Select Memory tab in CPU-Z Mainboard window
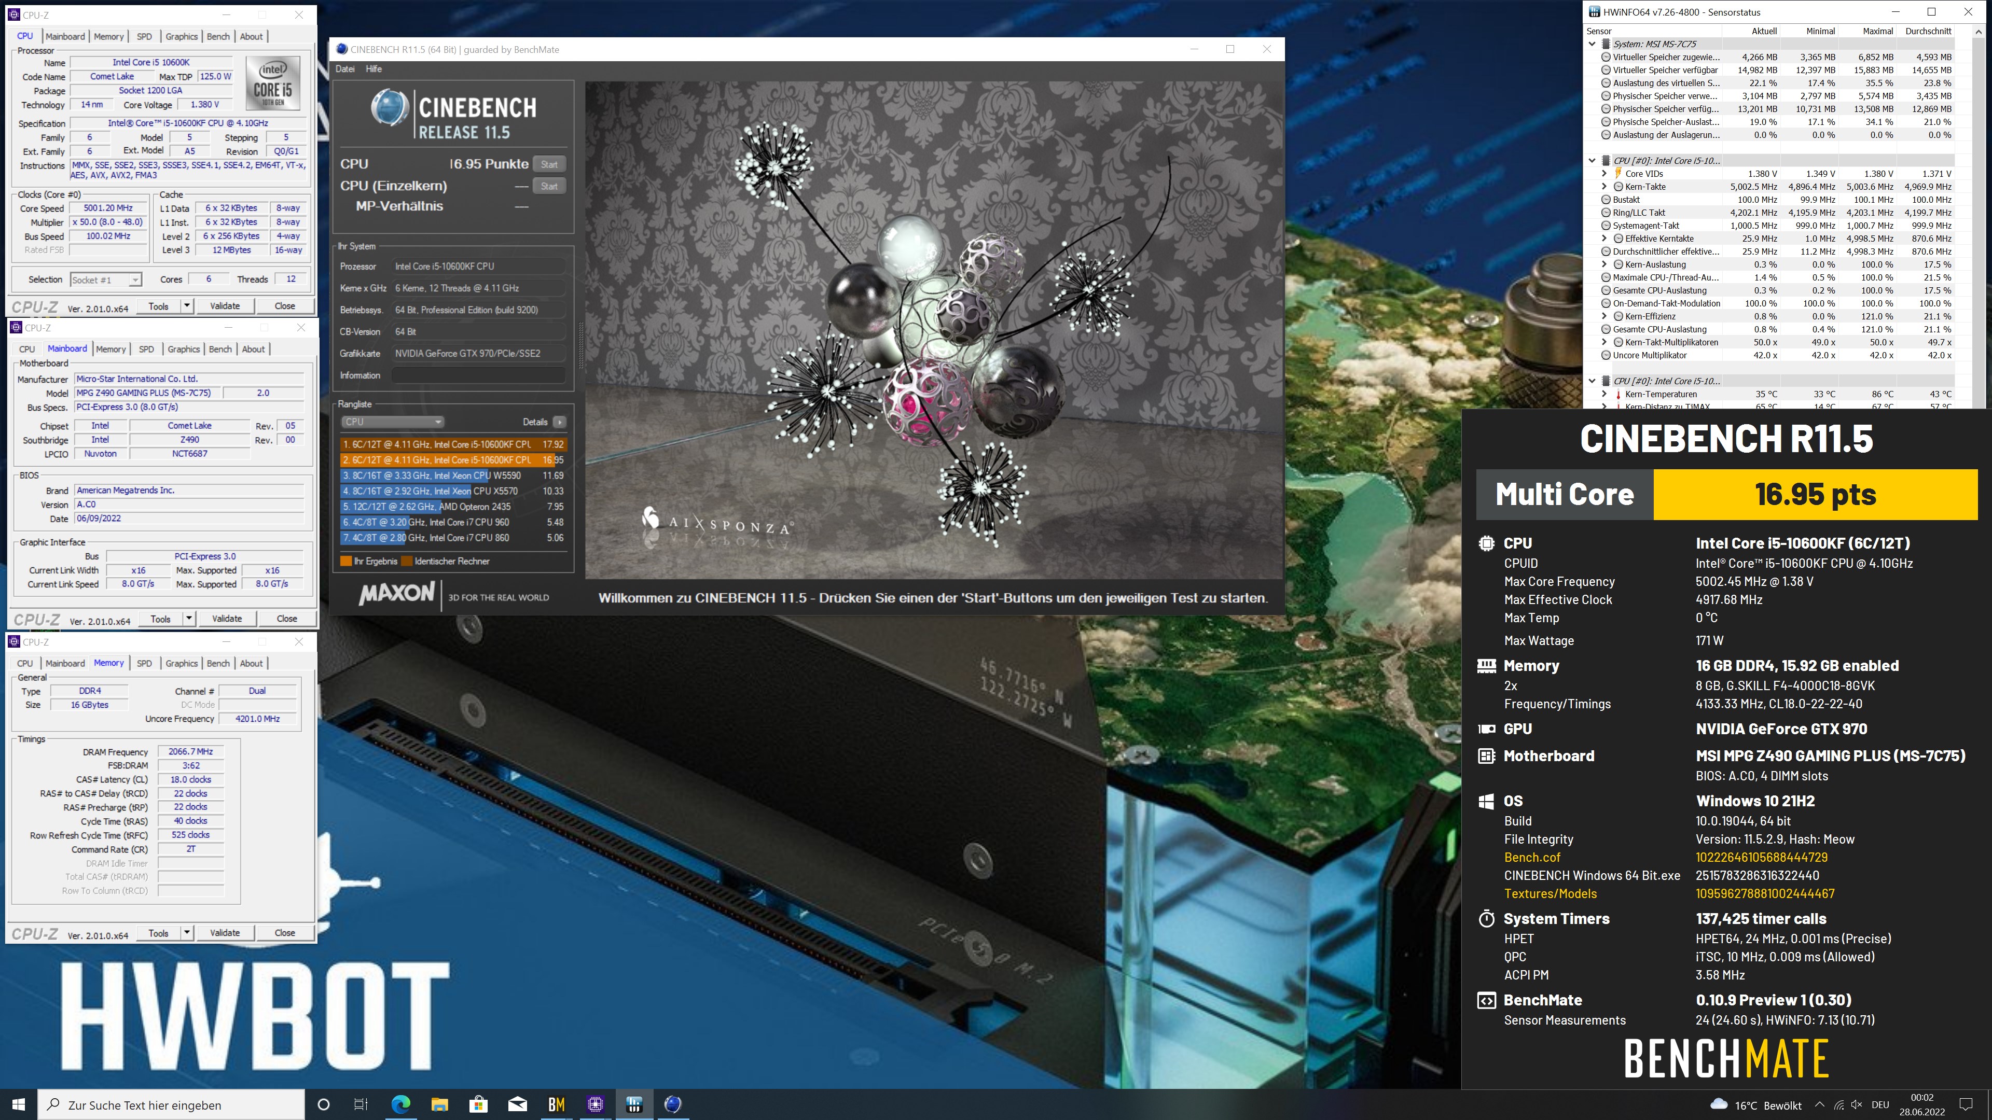1992x1120 pixels. click(x=110, y=349)
